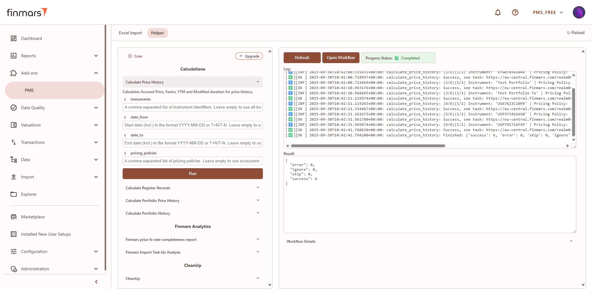Click the instruments field info icon
Viewport: 592px width, 295px height.
125,99
